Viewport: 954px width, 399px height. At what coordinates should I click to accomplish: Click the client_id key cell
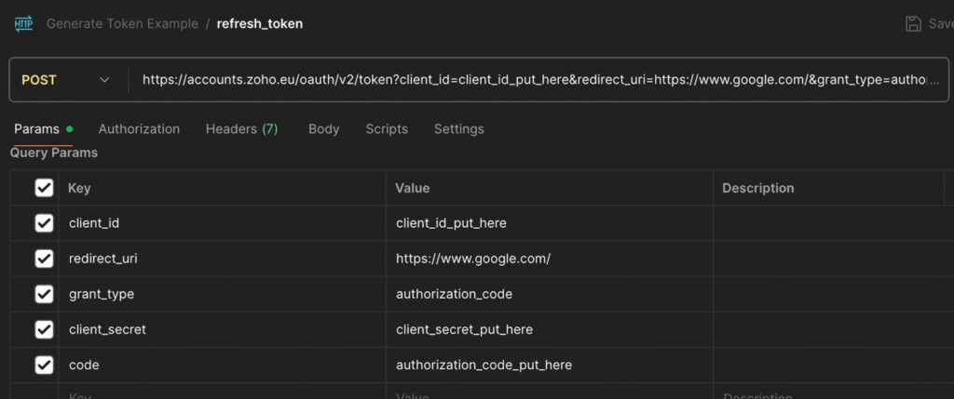click(222, 223)
